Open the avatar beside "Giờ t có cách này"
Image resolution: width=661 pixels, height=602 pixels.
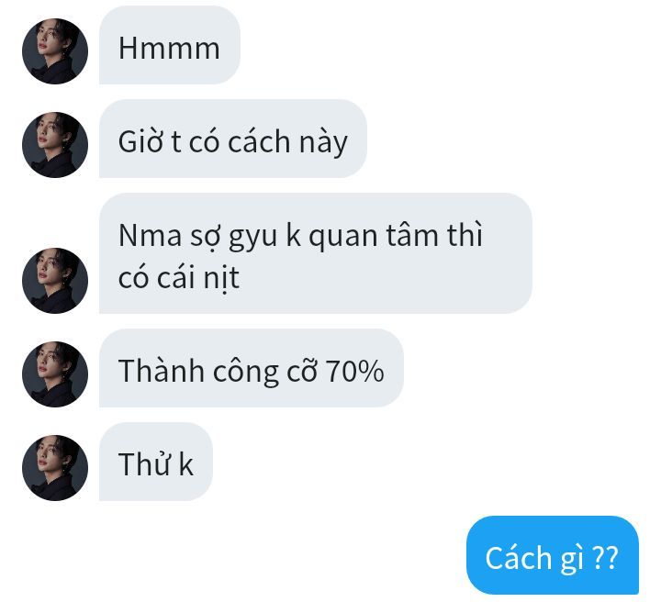(55, 144)
